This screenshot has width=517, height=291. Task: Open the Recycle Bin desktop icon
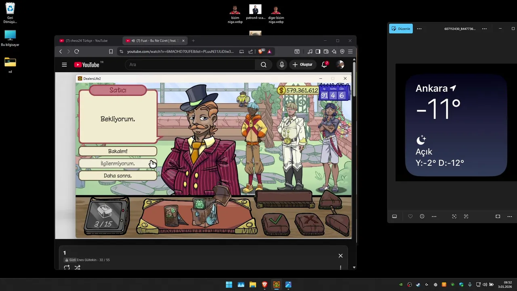[10, 13]
